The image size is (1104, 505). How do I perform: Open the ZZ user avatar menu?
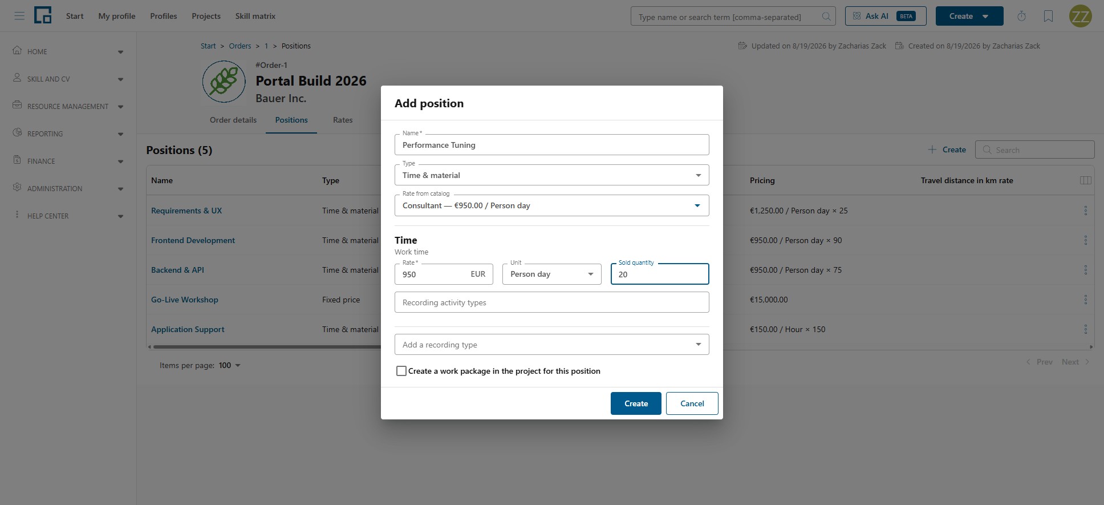coord(1080,16)
